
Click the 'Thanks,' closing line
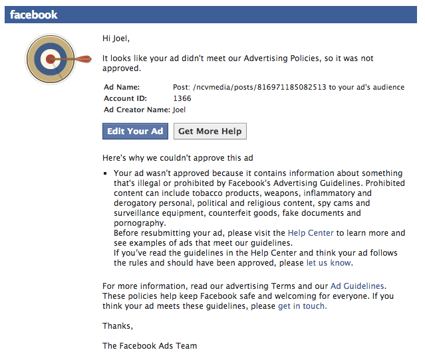[118, 326]
